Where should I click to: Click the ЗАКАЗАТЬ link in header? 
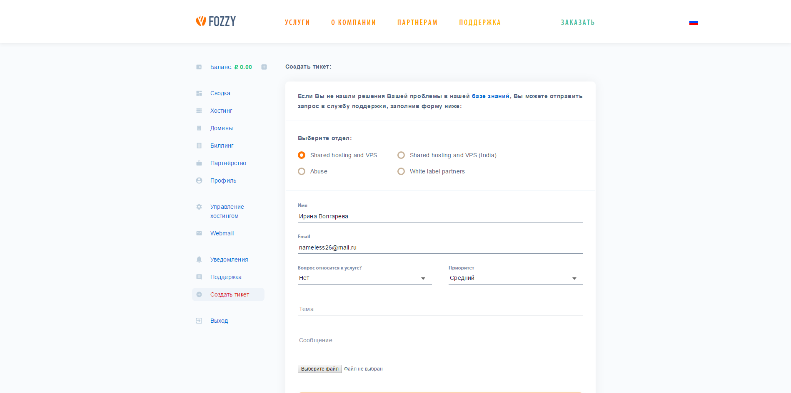point(577,22)
